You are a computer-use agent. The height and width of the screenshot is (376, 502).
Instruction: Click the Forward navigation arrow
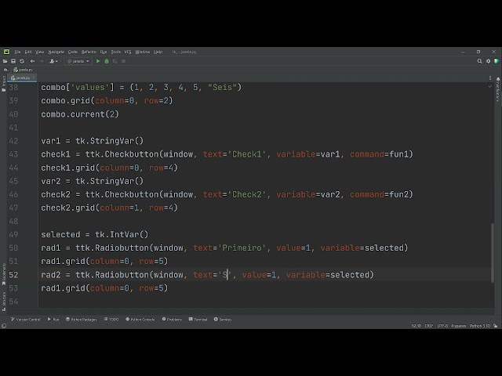point(41,61)
